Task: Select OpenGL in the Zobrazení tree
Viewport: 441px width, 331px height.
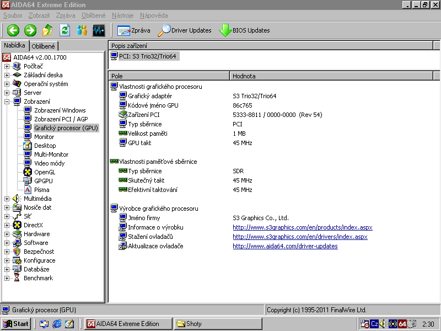Action: tap(44, 172)
